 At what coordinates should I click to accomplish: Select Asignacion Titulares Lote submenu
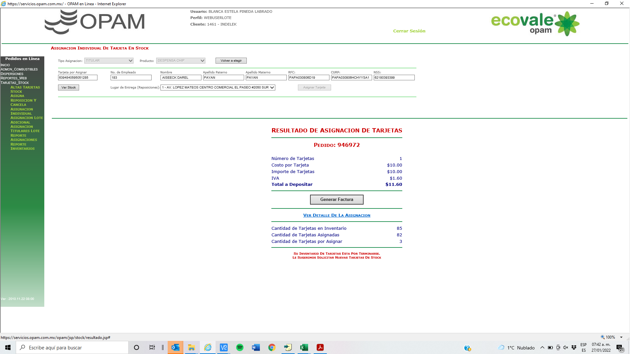25,129
